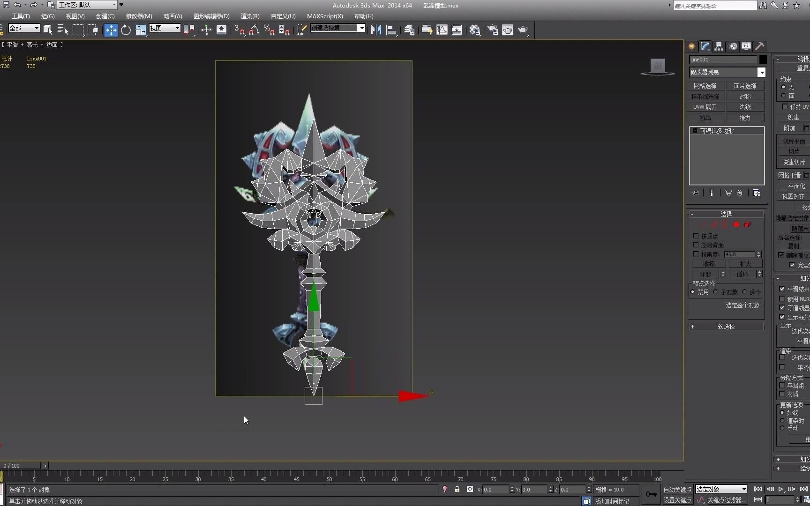The height and width of the screenshot is (506, 810).
Task: Select 多个 preview selection radio
Action: 744,291
